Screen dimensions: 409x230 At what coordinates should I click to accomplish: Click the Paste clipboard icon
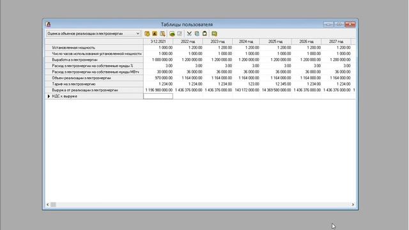coord(204,34)
